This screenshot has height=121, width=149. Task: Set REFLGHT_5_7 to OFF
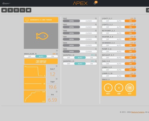tap(108, 58)
